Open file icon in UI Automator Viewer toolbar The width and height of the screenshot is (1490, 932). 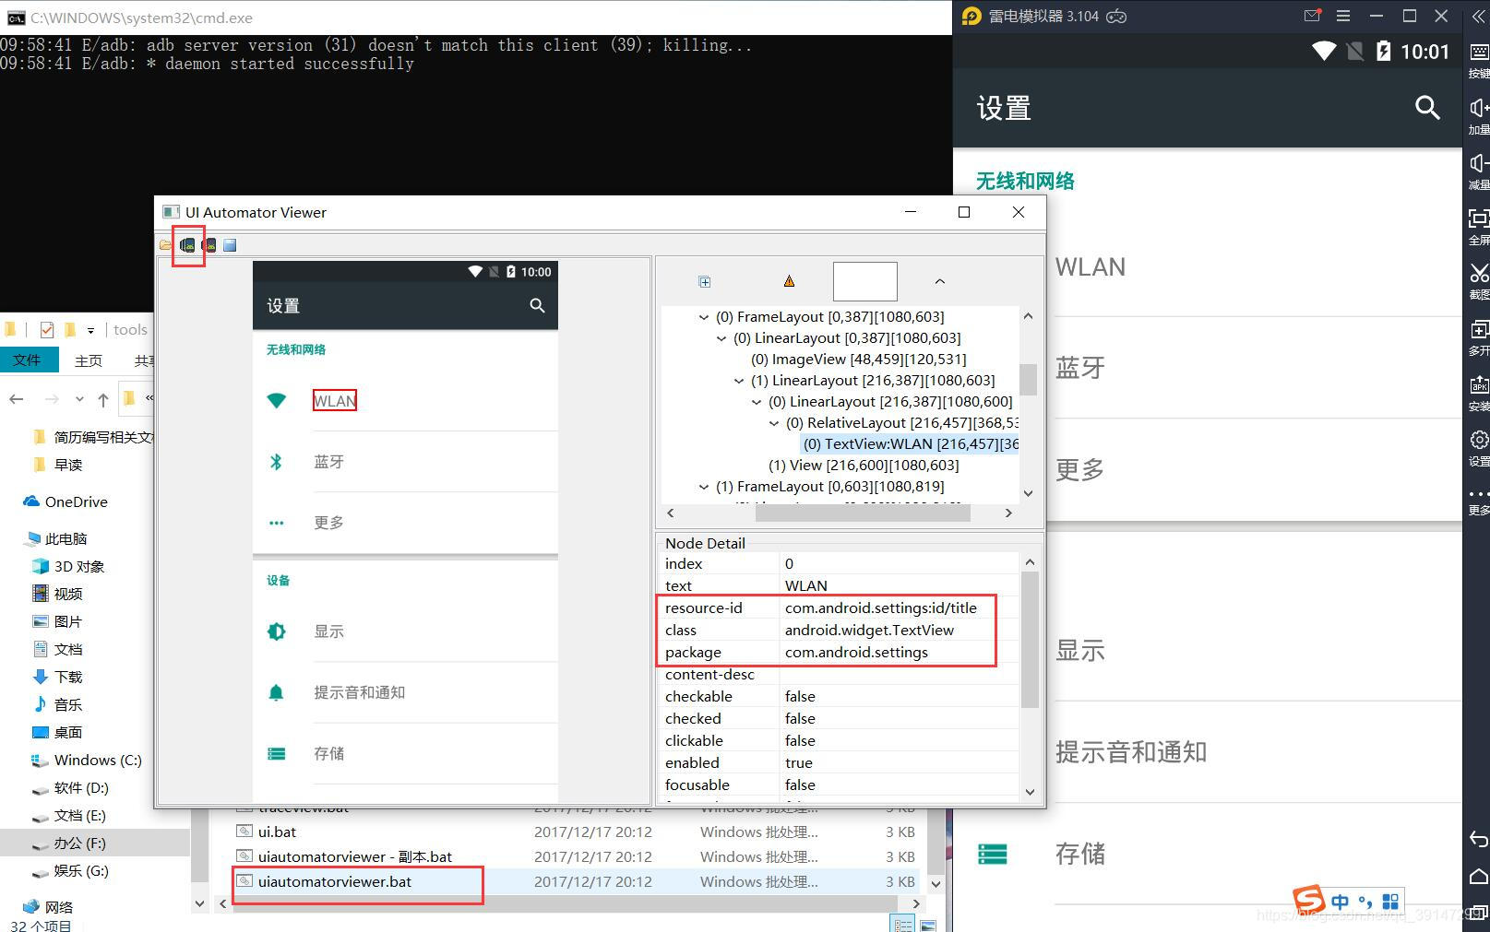tap(165, 245)
